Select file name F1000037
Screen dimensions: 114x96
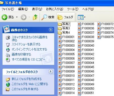pos(88,33)
